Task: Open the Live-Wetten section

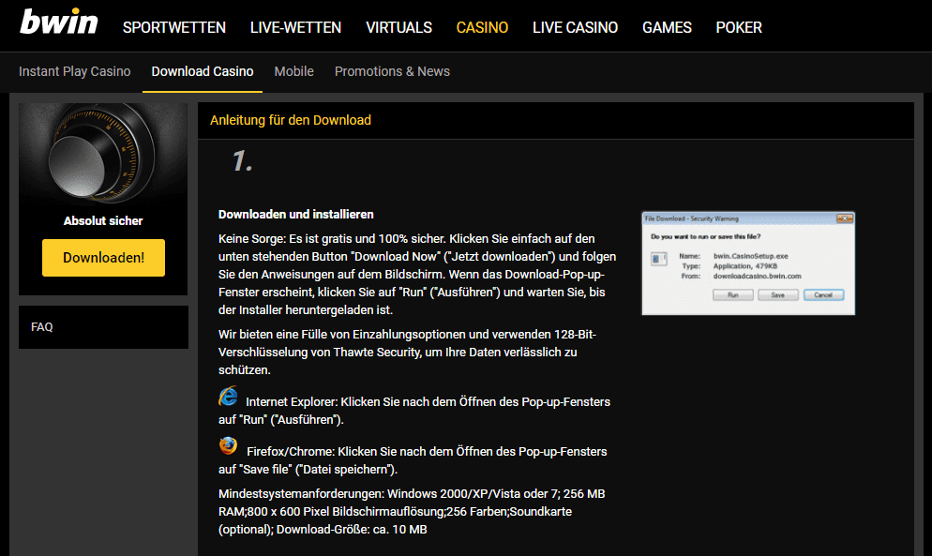Action: click(295, 27)
